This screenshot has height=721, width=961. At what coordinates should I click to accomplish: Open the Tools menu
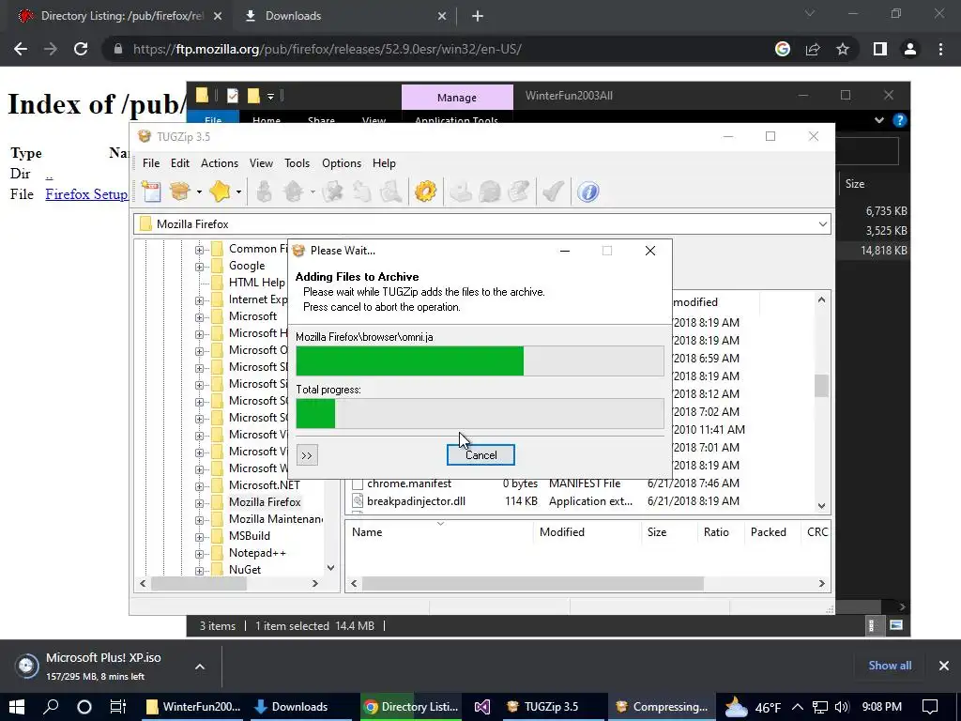tap(297, 163)
